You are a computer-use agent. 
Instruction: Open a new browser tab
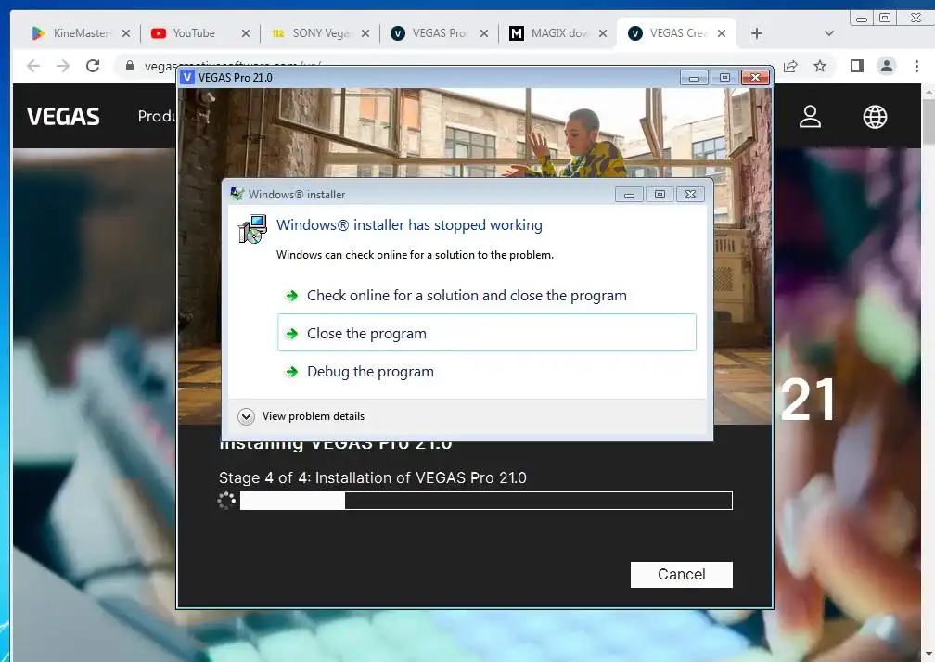pos(757,33)
